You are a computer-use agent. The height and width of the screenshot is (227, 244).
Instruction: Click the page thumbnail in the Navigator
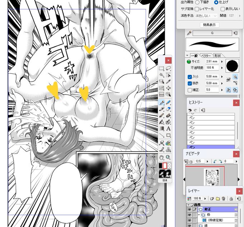212,177
